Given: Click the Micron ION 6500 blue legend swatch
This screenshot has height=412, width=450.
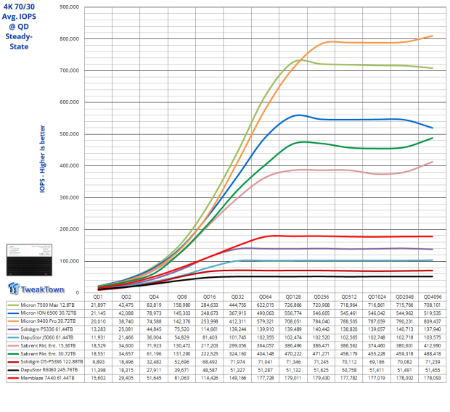Looking at the screenshot, I should (12, 313).
